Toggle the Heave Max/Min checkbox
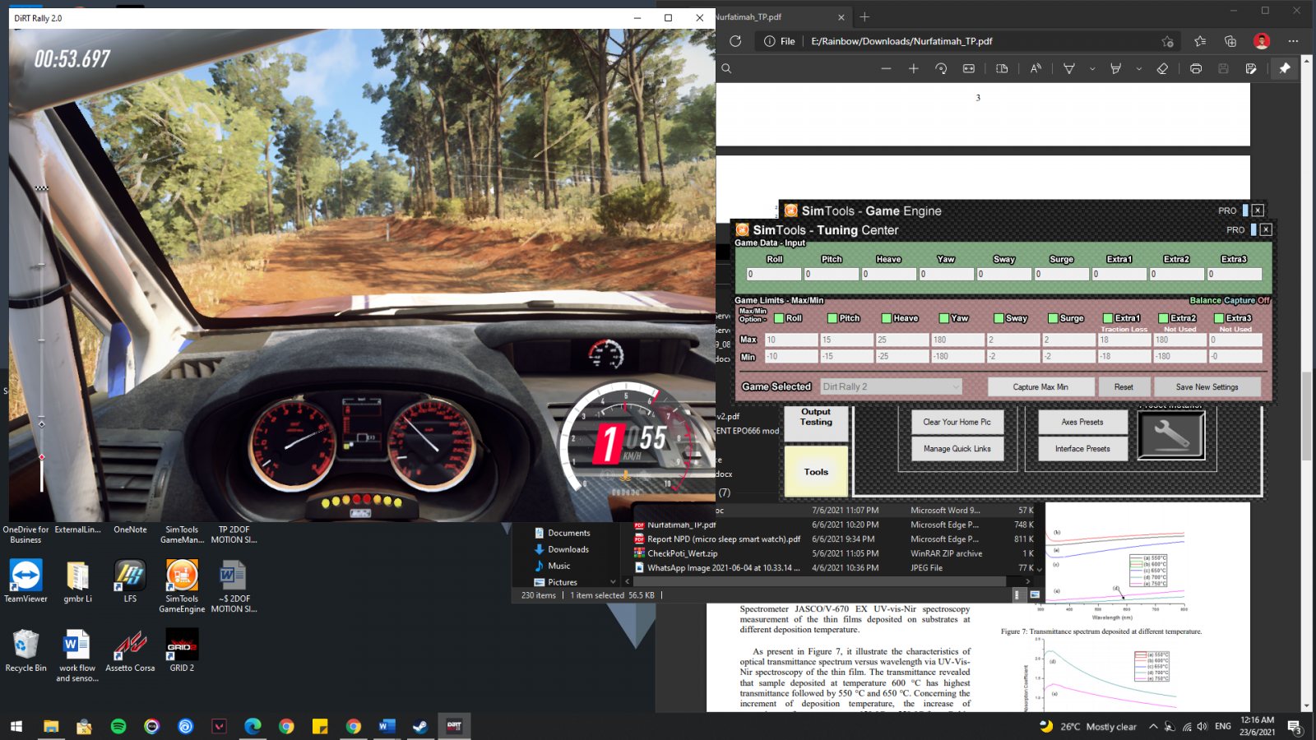This screenshot has width=1316, height=740. point(887,318)
